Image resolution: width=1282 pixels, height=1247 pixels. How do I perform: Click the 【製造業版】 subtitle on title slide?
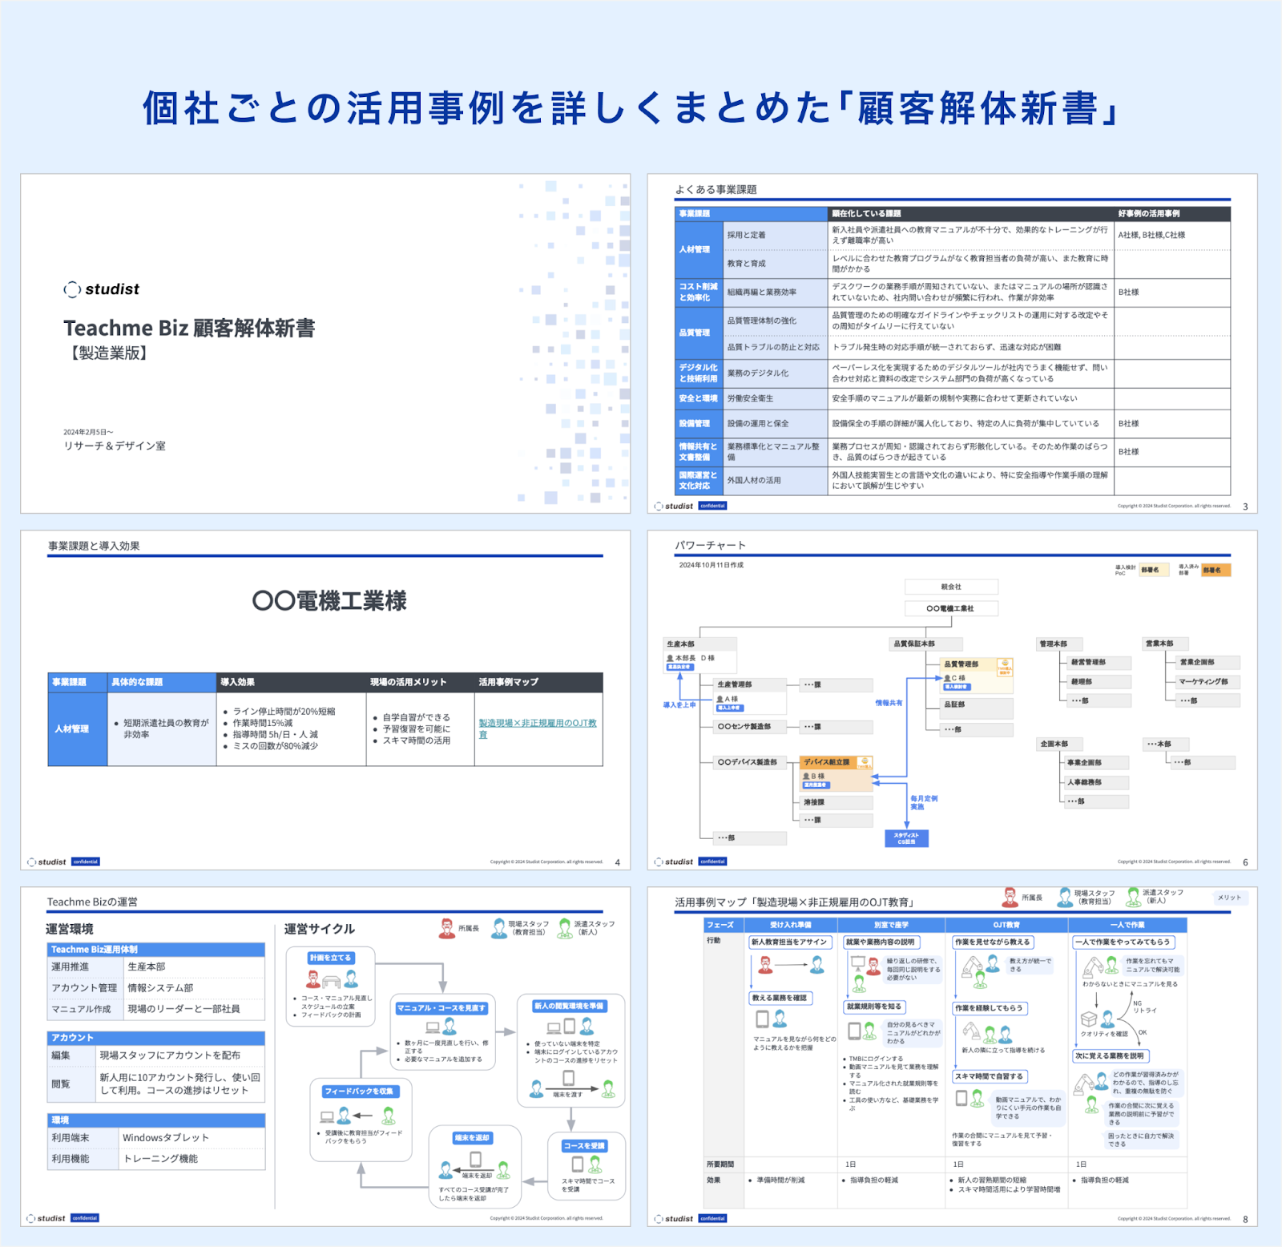point(109,353)
